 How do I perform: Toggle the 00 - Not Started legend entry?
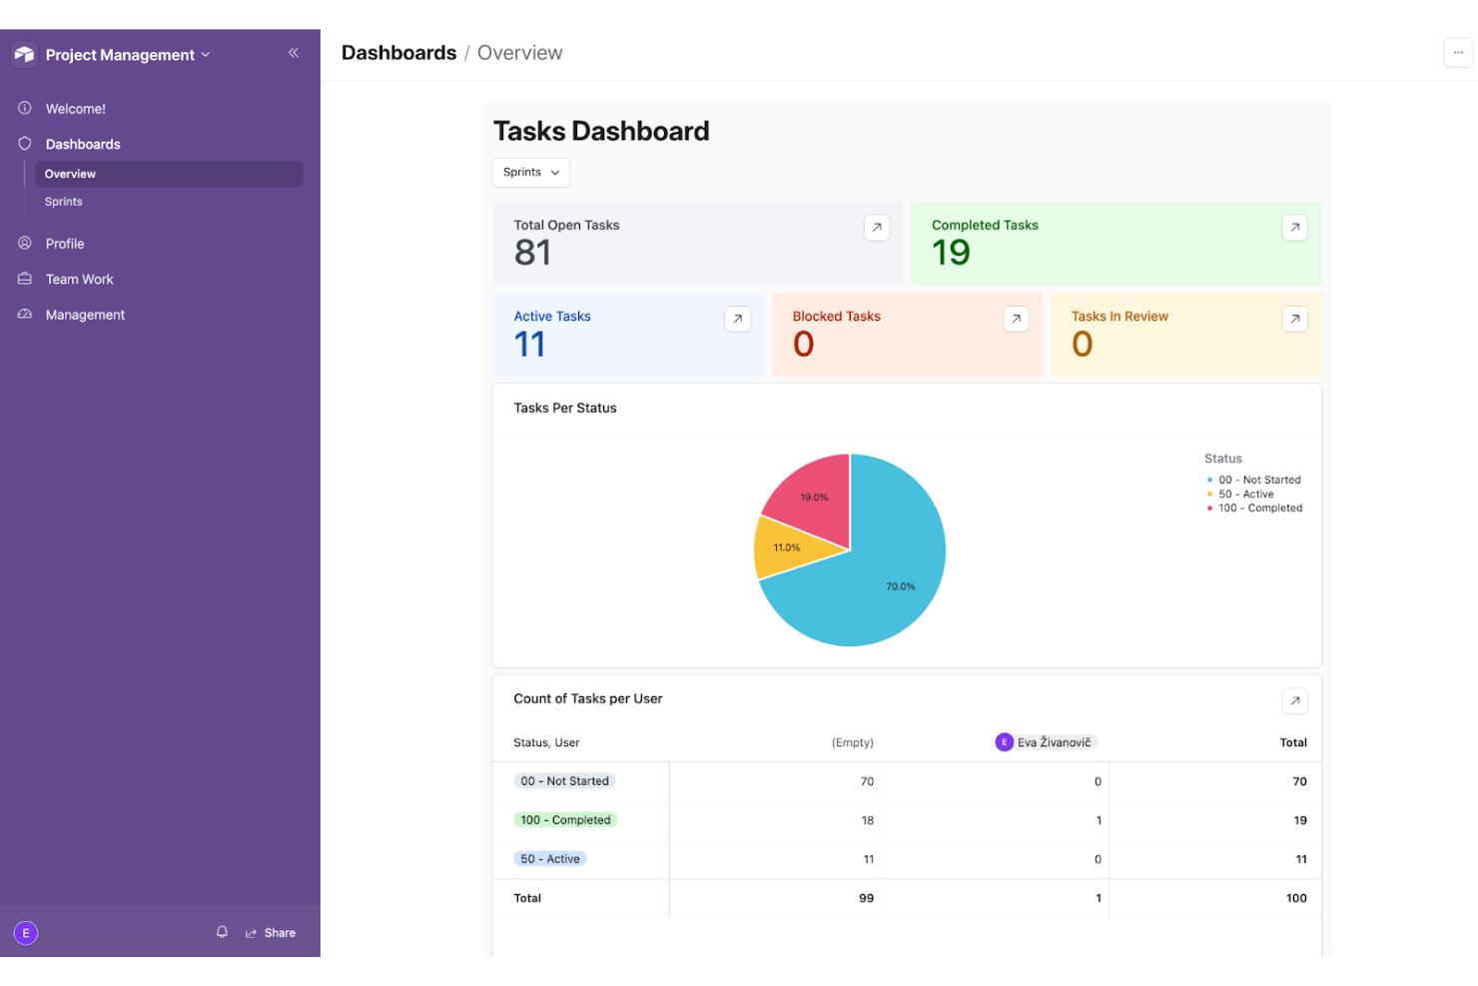tap(1254, 480)
